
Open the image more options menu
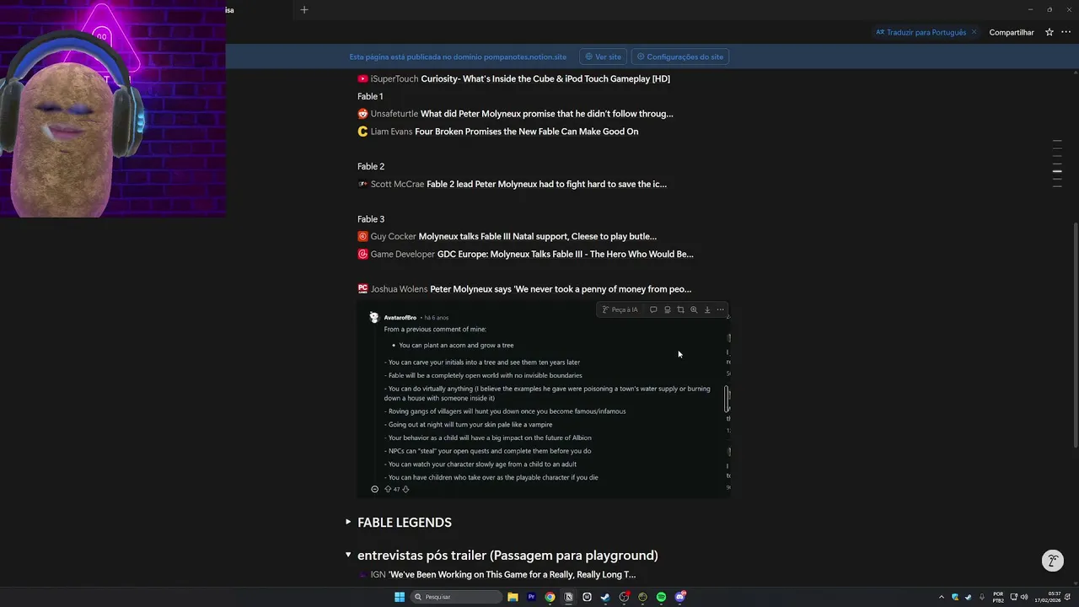pos(720,309)
